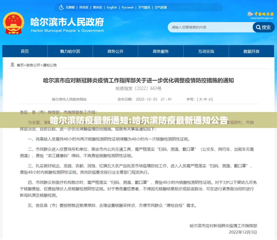View 空气质量 air quality link
The height and width of the screenshot is (240, 277).
tap(161, 7)
